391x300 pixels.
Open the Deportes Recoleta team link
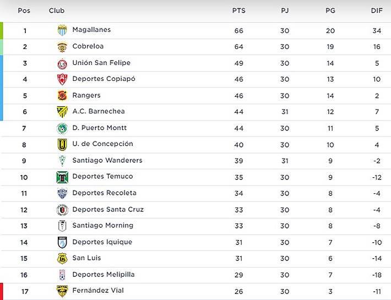pos(104,193)
